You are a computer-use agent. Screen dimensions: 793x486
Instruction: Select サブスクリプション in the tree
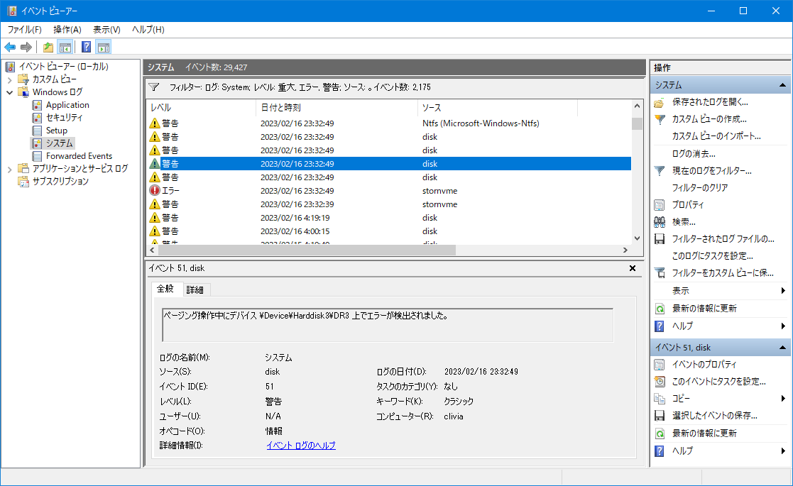pos(60,182)
